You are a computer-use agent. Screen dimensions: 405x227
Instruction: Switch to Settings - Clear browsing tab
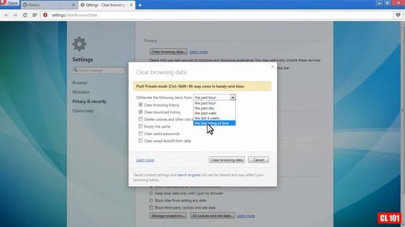[106, 5]
